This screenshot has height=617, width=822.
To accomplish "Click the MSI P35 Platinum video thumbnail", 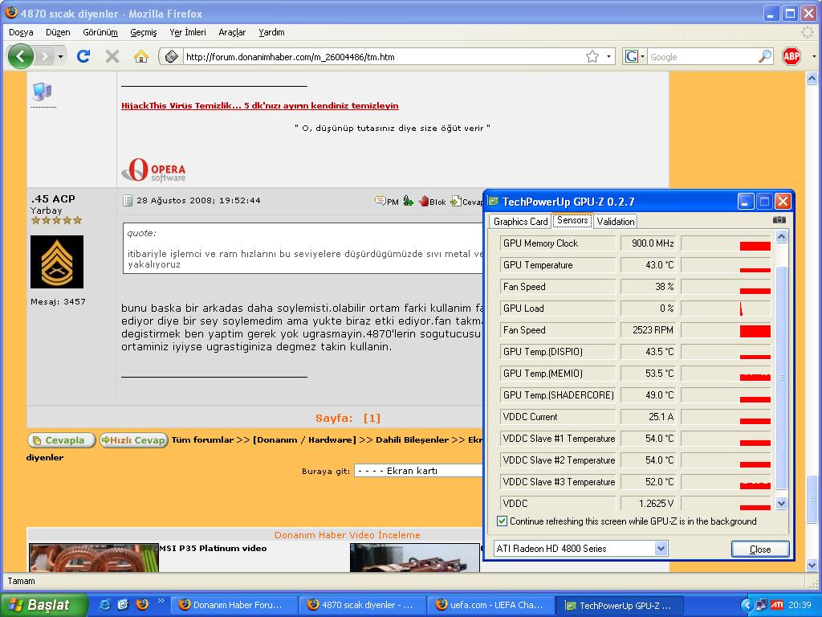I will (x=94, y=558).
